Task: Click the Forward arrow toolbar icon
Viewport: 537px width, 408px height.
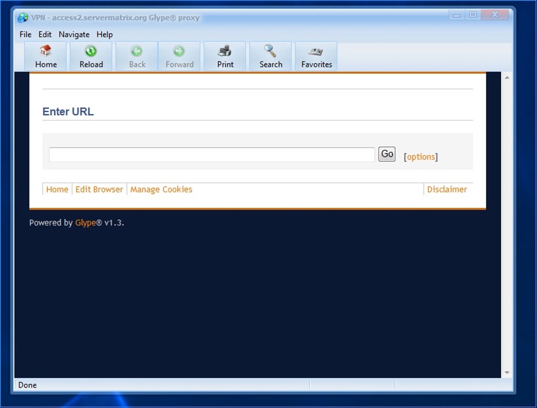Action: [179, 52]
